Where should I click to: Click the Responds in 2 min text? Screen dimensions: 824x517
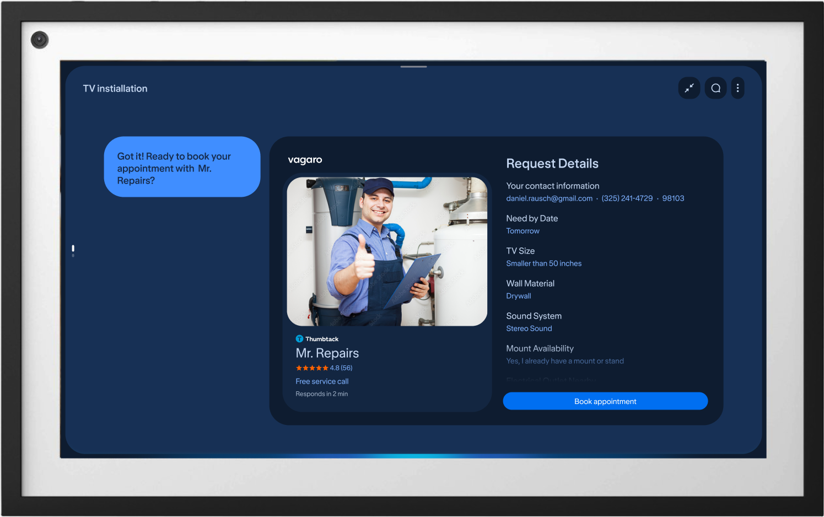[x=322, y=394]
